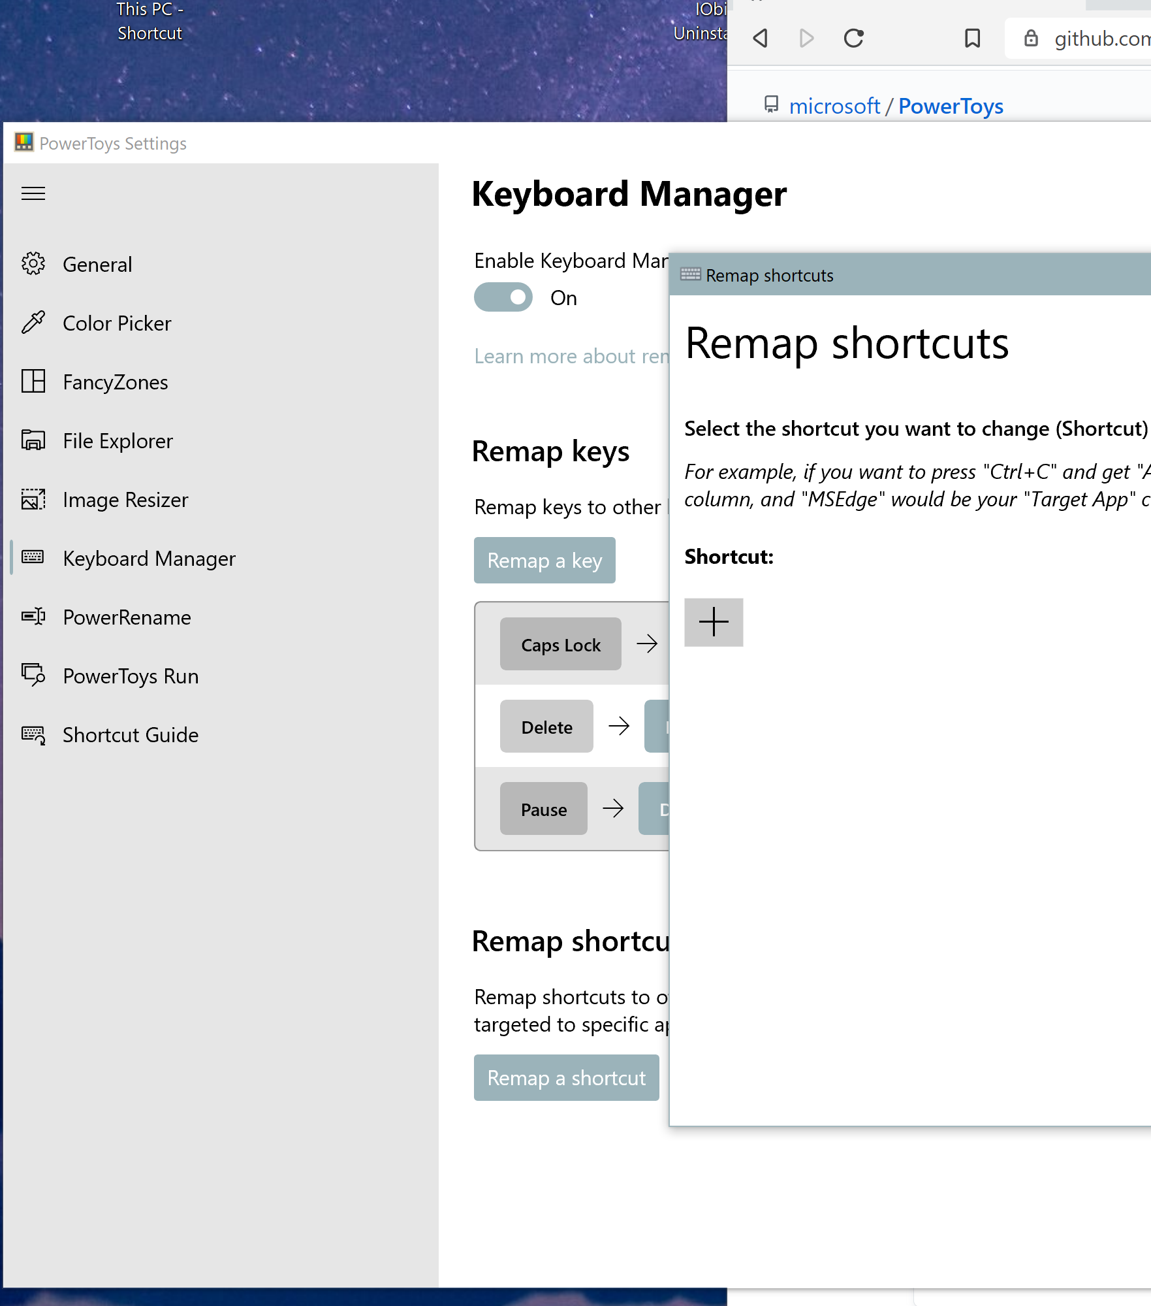Open FancyZones using its layout icon
1151x1306 pixels.
click(33, 382)
